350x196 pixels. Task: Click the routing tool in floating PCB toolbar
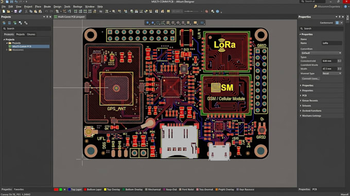click(x=163, y=23)
